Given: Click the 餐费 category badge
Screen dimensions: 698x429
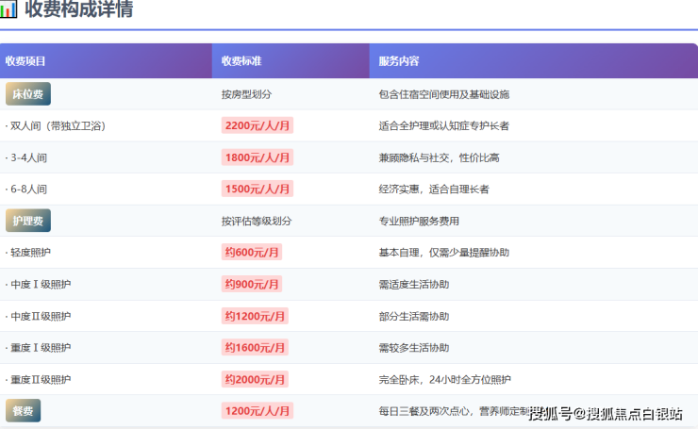Looking at the screenshot, I should coord(23,411).
